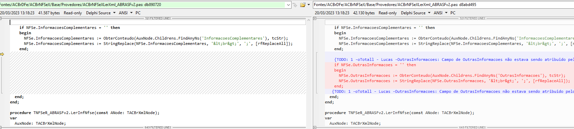Expand 521 filtered lines in right pane
574x129 pixels.
[x=472, y=18]
